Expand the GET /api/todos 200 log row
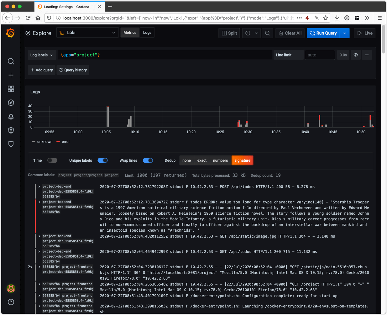Viewport: 387px width, 315px height. point(39,251)
